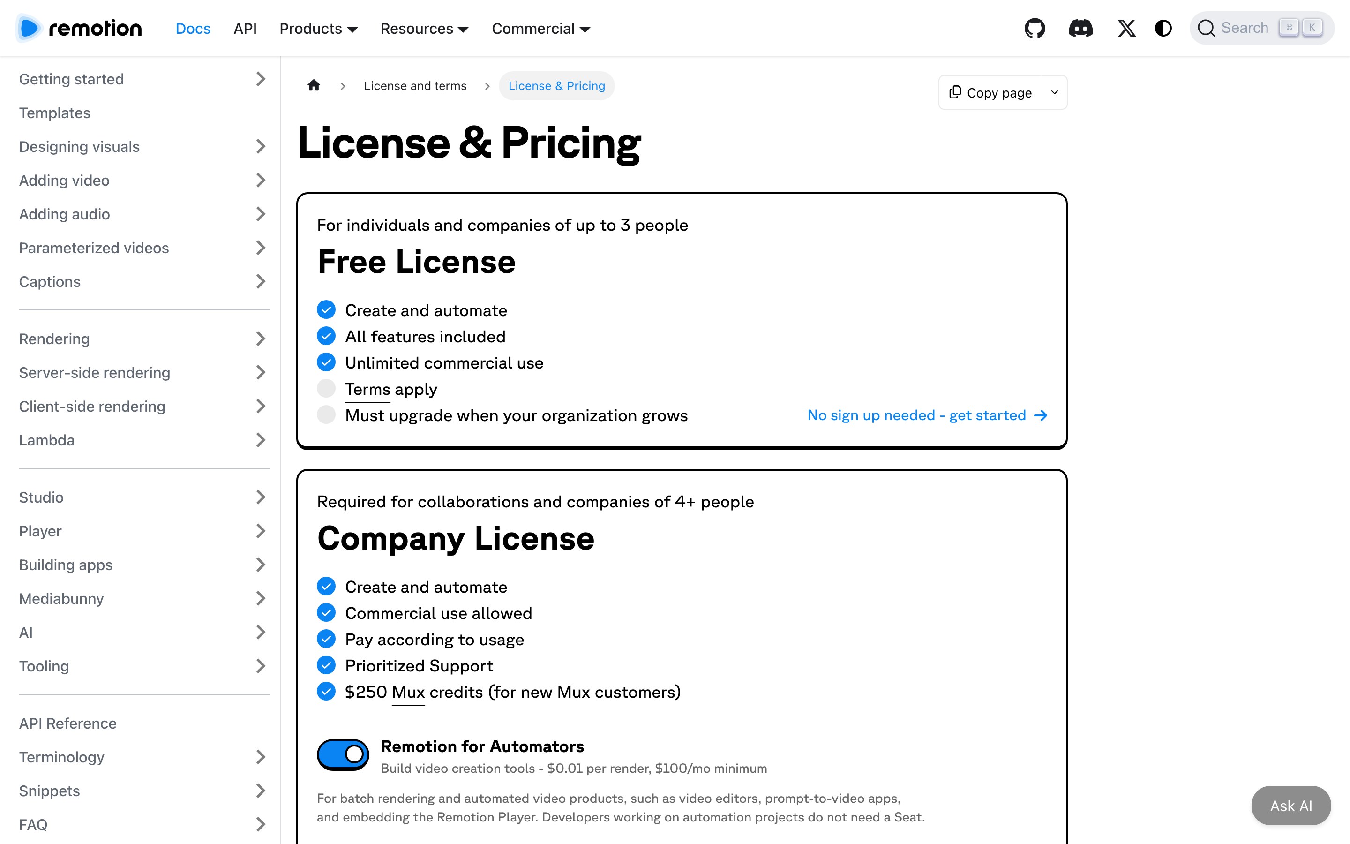Expand the Snippets section chevron
Screen dimensions: 1350x844
[x=261, y=791]
